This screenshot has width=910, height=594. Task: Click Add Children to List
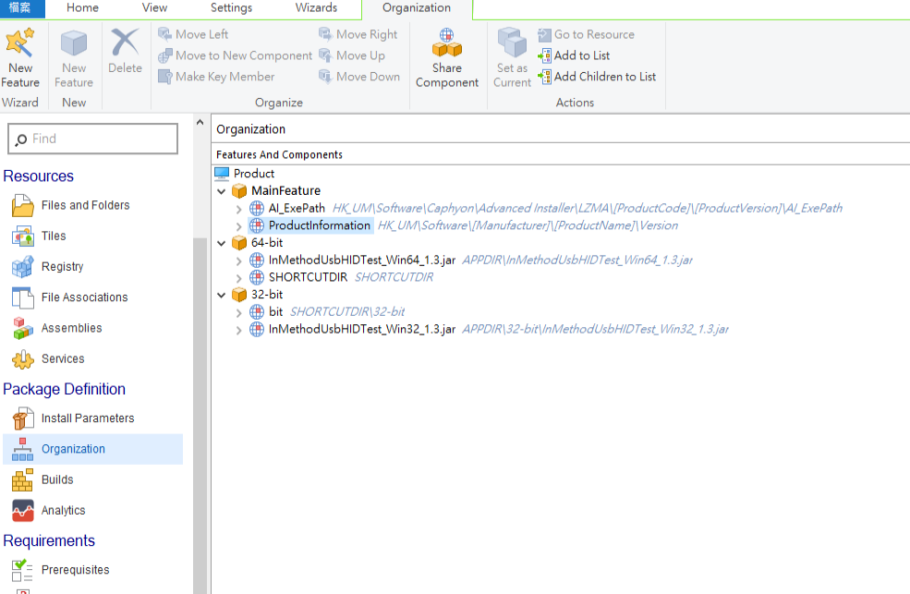coord(597,77)
